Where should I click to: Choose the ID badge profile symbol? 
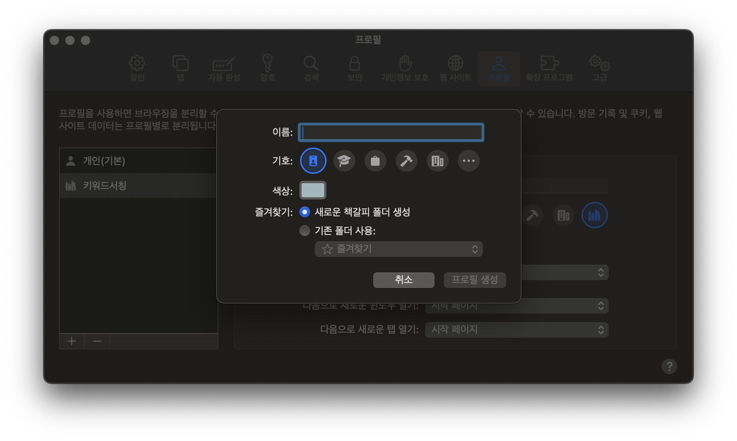pos(313,161)
